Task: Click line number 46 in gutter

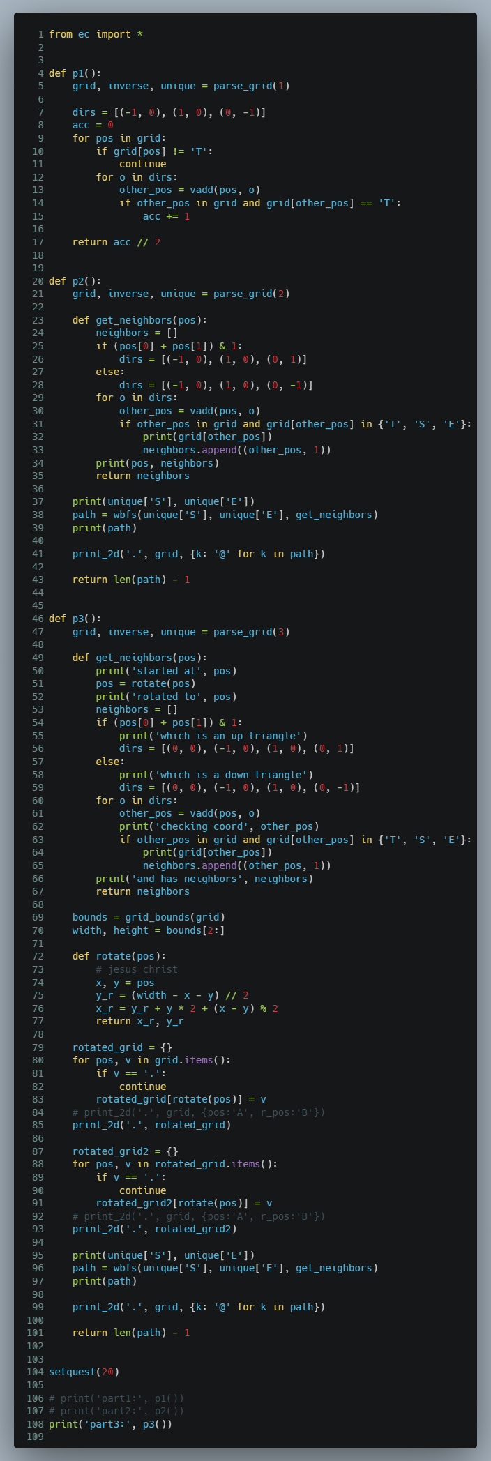Action: pyautogui.click(x=38, y=619)
